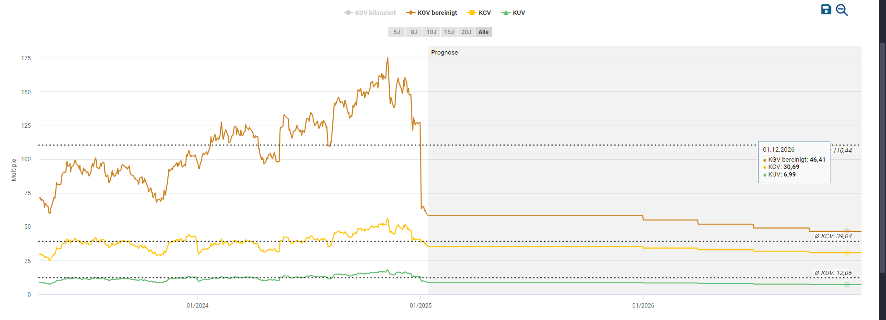886x320 pixels.
Task: Click the green KUV end data point
Action: click(847, 285)
